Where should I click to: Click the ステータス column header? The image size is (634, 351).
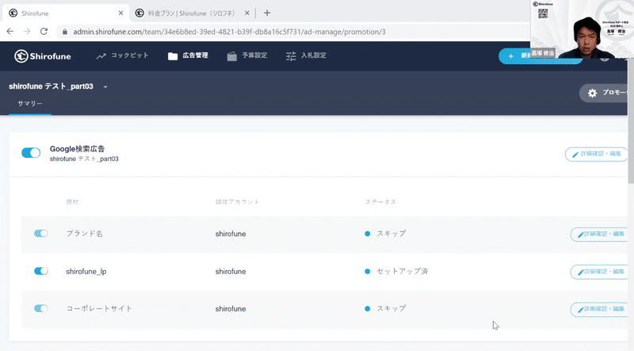pos(380,202)
